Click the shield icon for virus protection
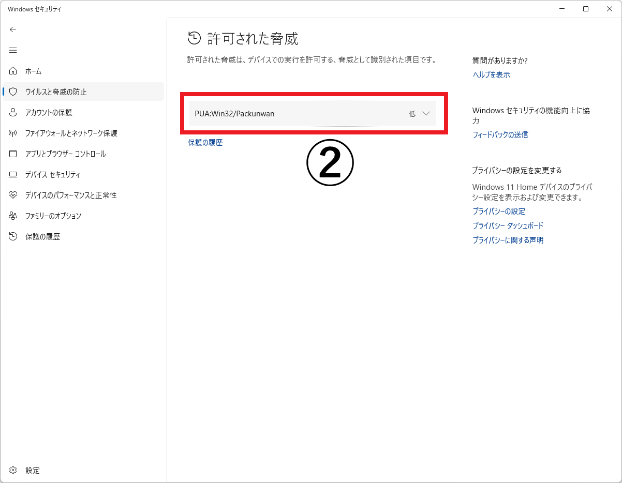The width and height of the screenshot is (622, 483). [x=13, y=92]
